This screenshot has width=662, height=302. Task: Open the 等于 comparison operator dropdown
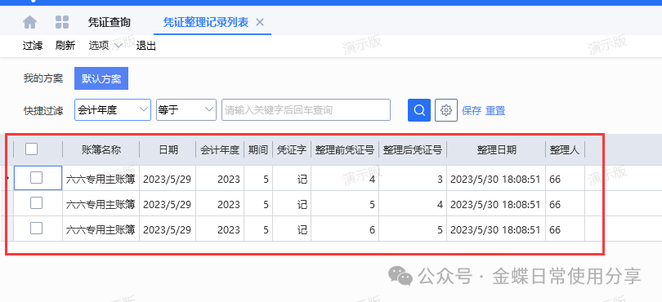[x=186, y=110]
